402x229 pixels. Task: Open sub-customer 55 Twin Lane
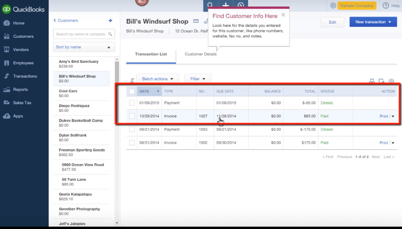[x=81, y=182]
